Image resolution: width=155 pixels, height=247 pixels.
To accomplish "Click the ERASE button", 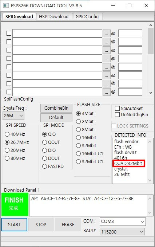I will pos(68,224).
